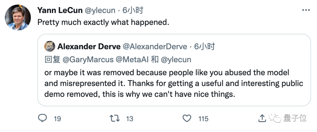Open the @GaryMarcus mention
Viewport: 317px width, 132px height.
88,60
